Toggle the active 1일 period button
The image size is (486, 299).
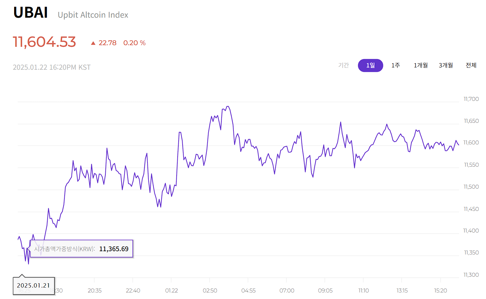[370, 65]
